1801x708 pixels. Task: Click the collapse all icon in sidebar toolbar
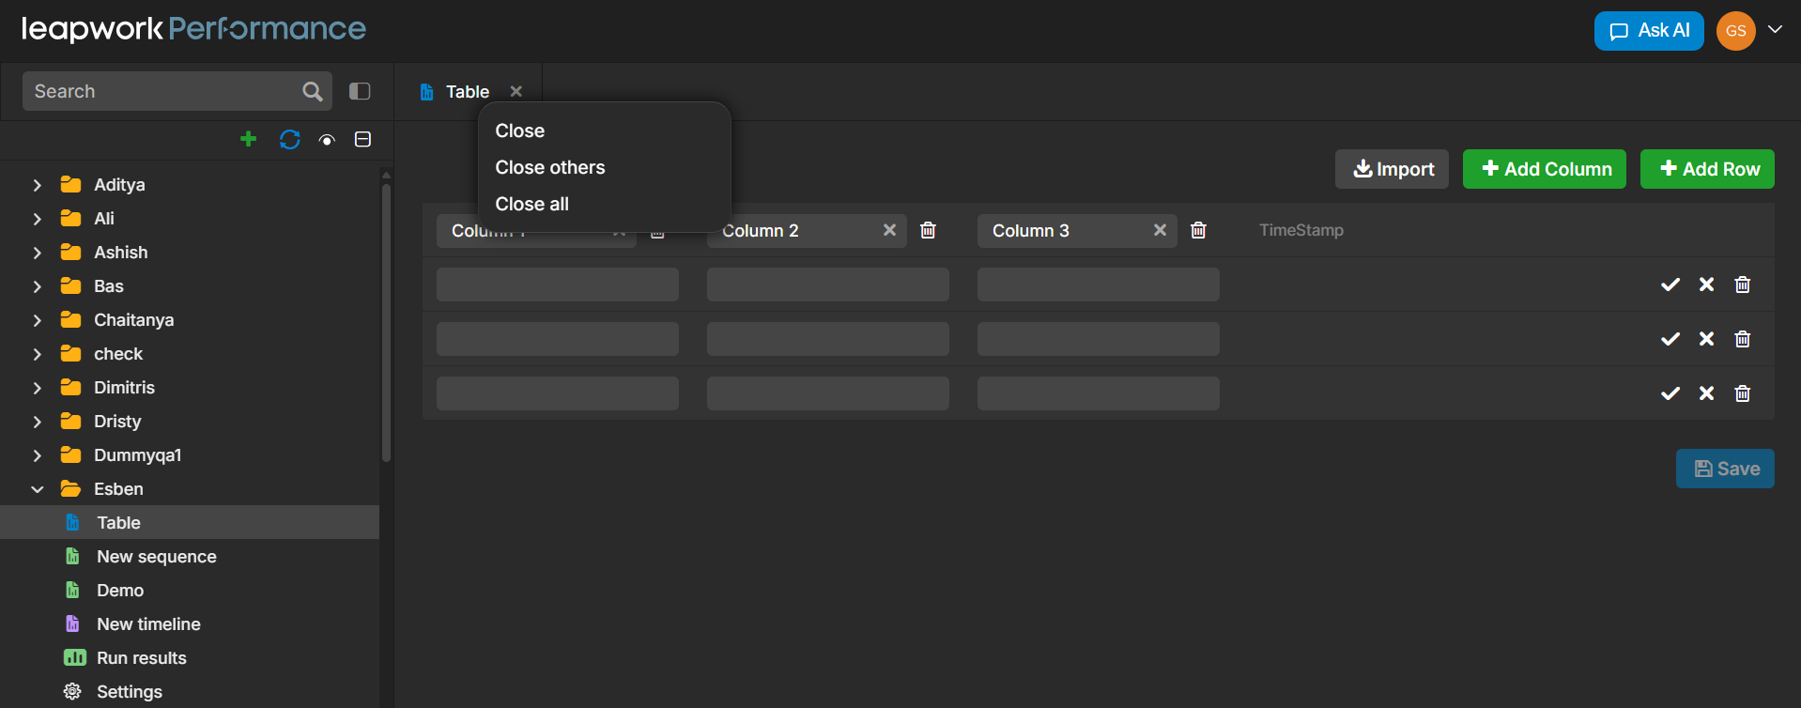[362, 139]
